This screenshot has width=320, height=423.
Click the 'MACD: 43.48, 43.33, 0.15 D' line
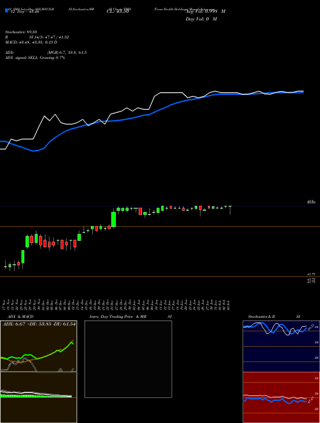31,42
